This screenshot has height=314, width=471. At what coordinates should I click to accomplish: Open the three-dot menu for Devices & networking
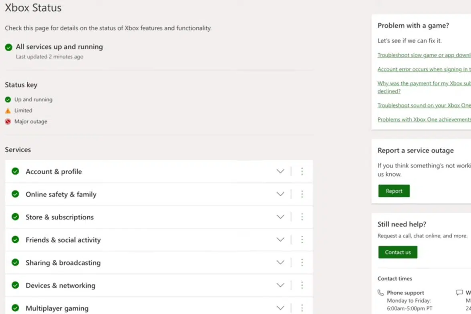[x=302, y=285]
